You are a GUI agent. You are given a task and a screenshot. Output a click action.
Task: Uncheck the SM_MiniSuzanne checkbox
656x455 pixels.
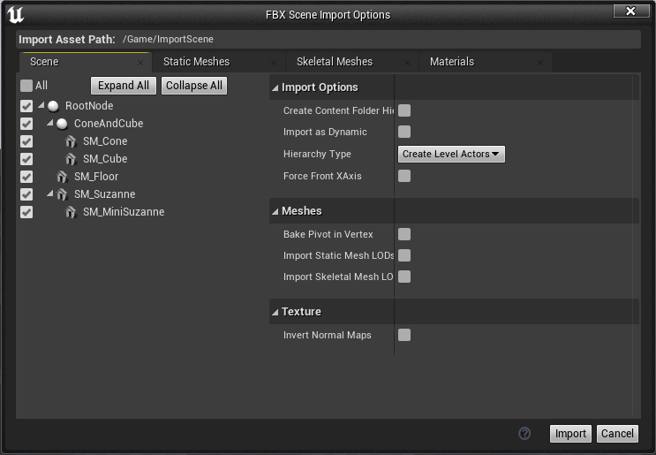pyautogui.click(x=26, y=212)
